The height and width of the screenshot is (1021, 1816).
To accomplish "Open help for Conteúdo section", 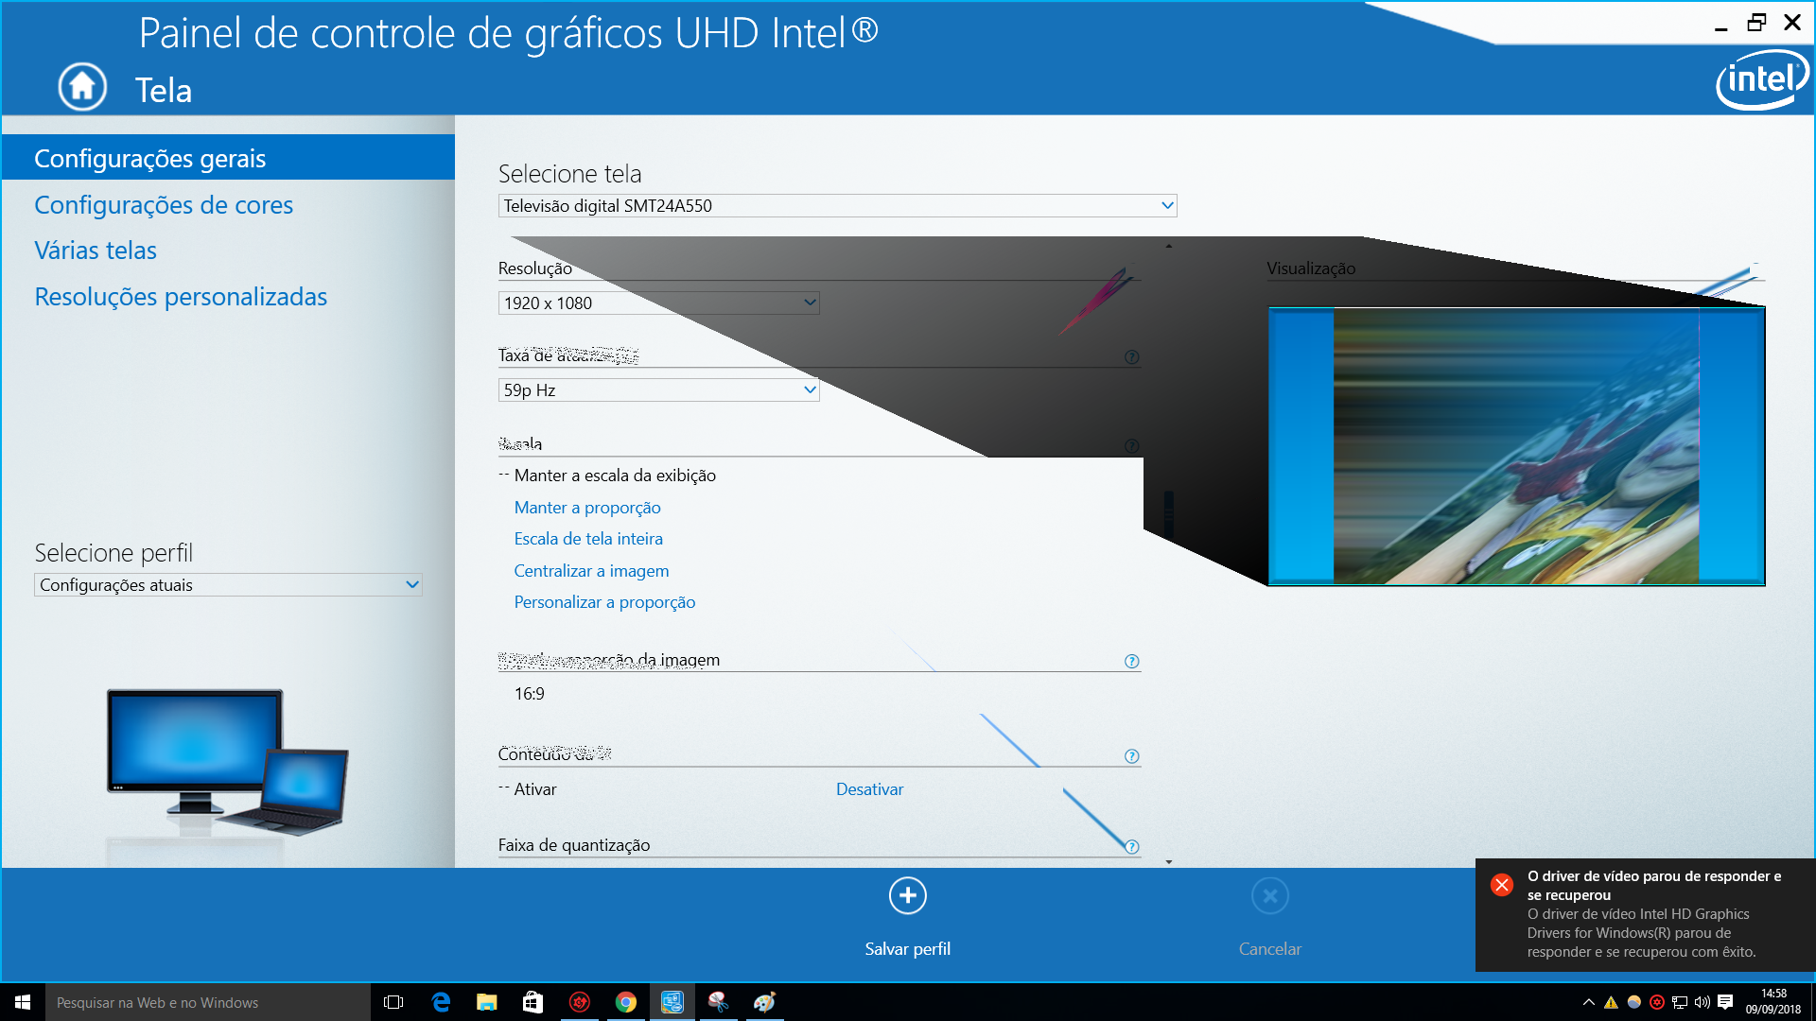I will click(x=1131, y=755).
